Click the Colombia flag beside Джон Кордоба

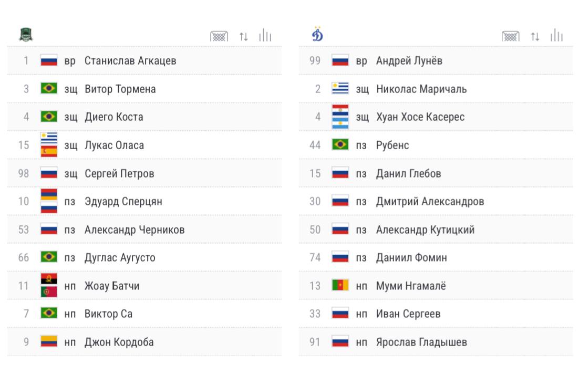(49, 342)
